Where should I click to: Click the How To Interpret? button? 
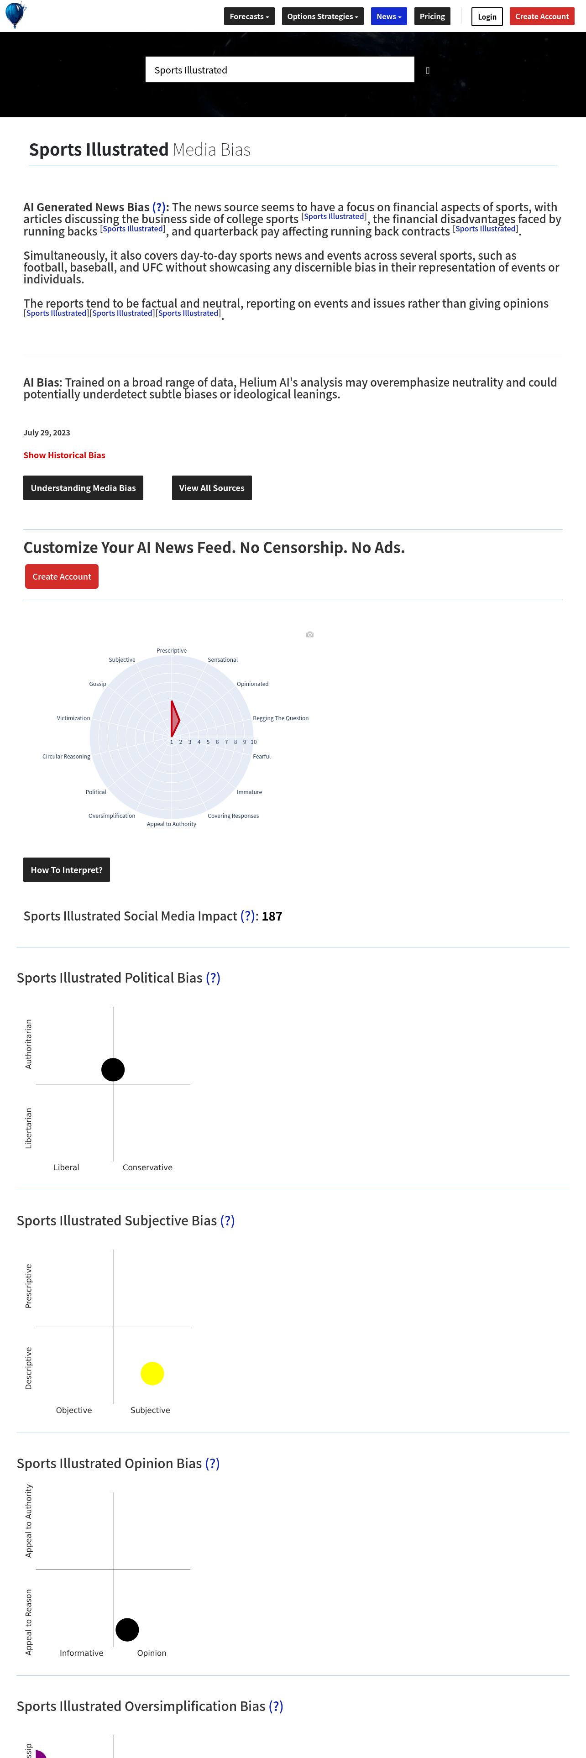pos(66,870)
